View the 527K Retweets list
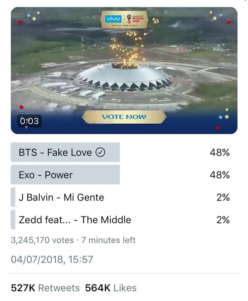The width and height of the screenshot is (248, 301). (x=45, y=288)
